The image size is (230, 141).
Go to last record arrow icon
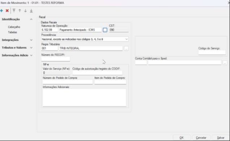pyautogui.click(x=31, y=11)
